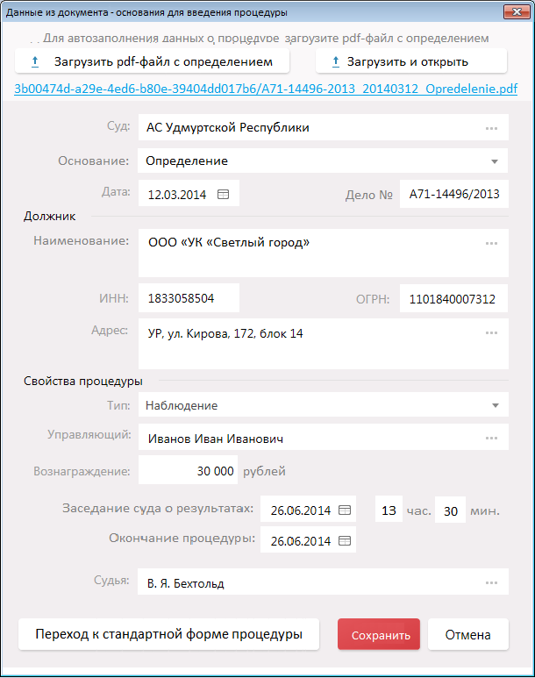Click ellipsis in Наименование field
This screenshot has height=678, width=535.
pos(491,243)
